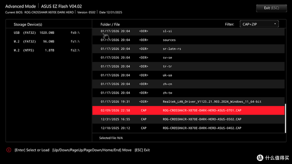
Task: Open the tr-tr directory
Action: (x=188, y=66)
